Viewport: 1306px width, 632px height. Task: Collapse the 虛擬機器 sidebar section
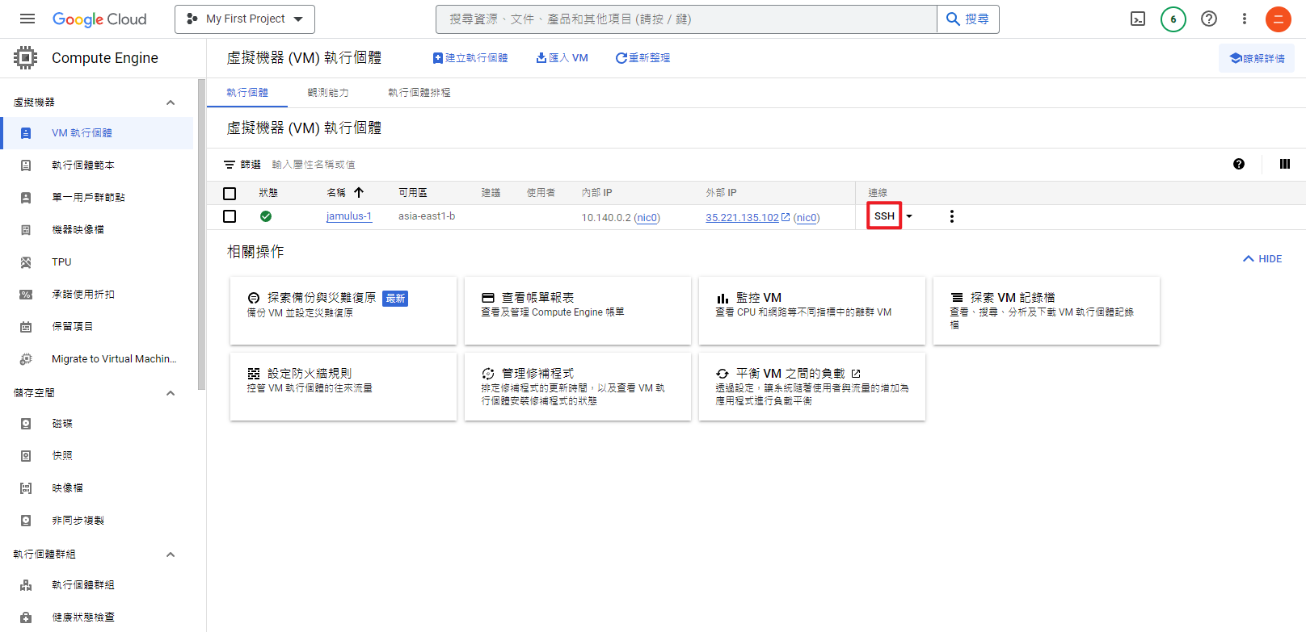(x=171, y=103)
